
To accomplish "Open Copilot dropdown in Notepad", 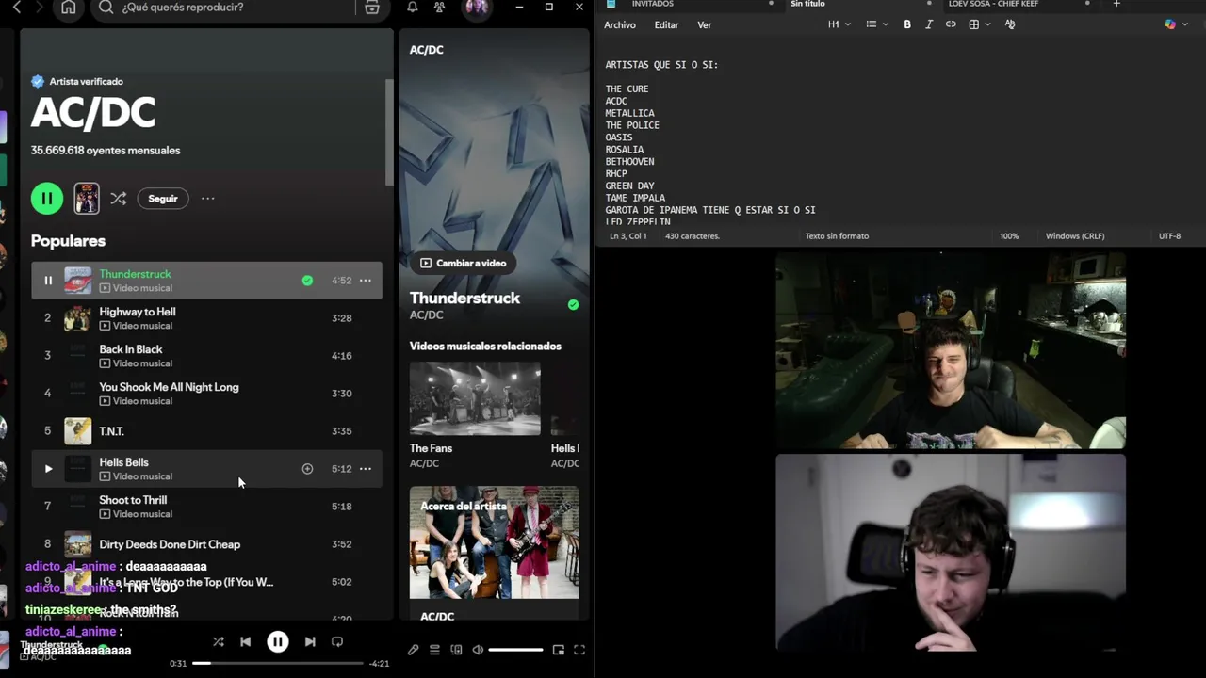I will 1175,24.
